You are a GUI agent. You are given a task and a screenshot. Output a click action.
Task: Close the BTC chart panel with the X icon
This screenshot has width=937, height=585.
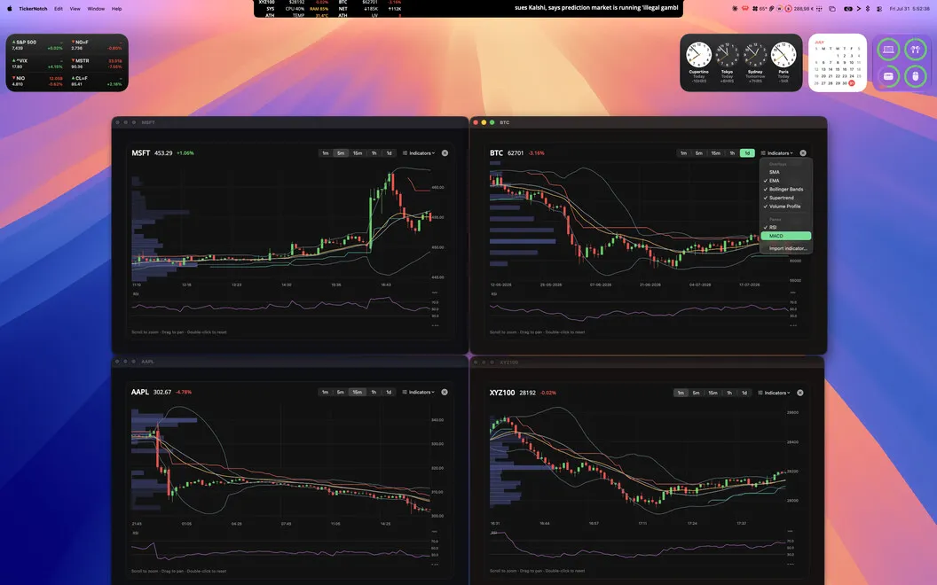tap(803, 153)
